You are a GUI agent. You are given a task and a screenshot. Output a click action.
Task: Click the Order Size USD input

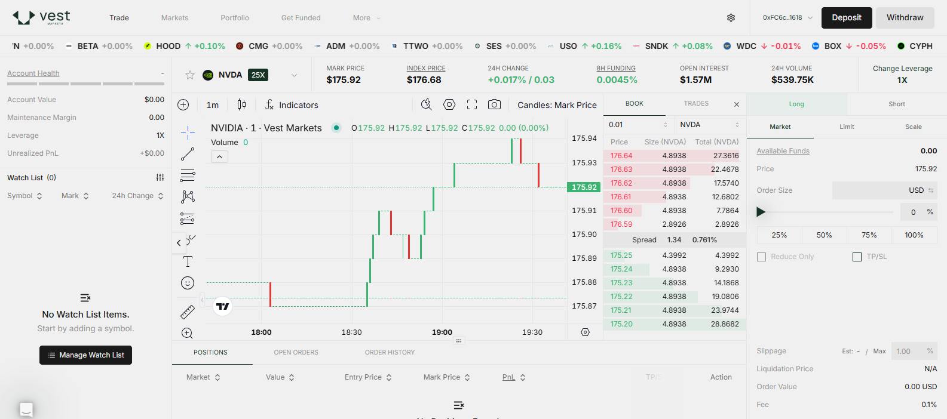coord(884,190)
